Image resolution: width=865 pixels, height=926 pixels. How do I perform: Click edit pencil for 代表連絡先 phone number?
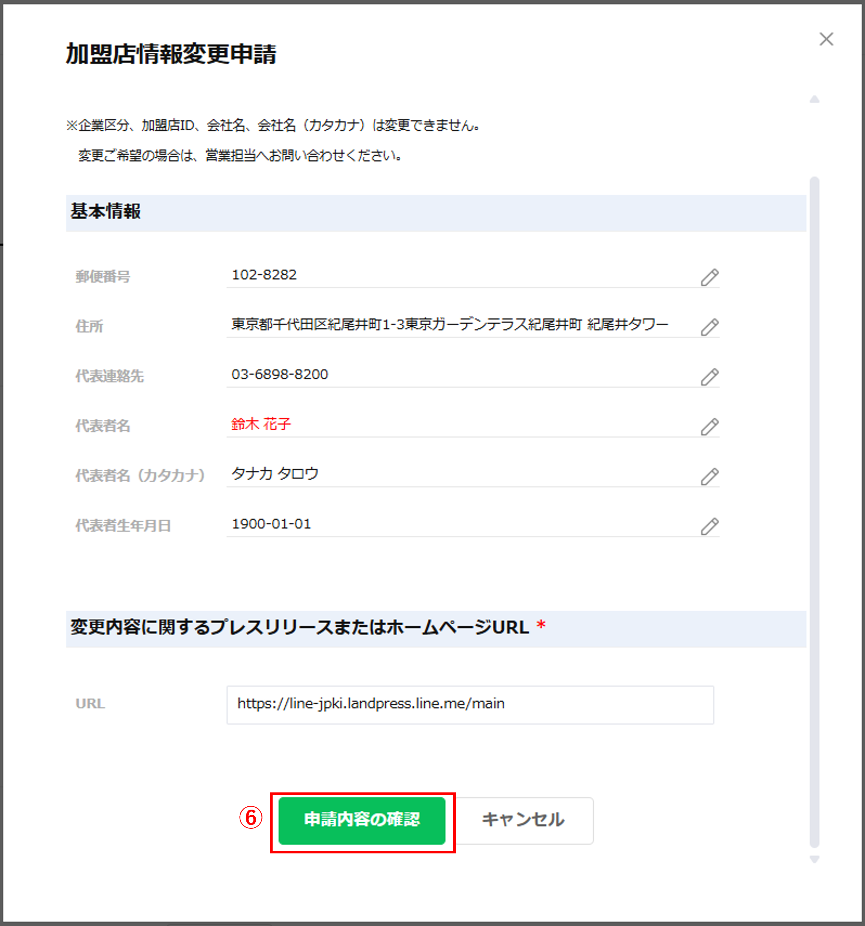709,377
